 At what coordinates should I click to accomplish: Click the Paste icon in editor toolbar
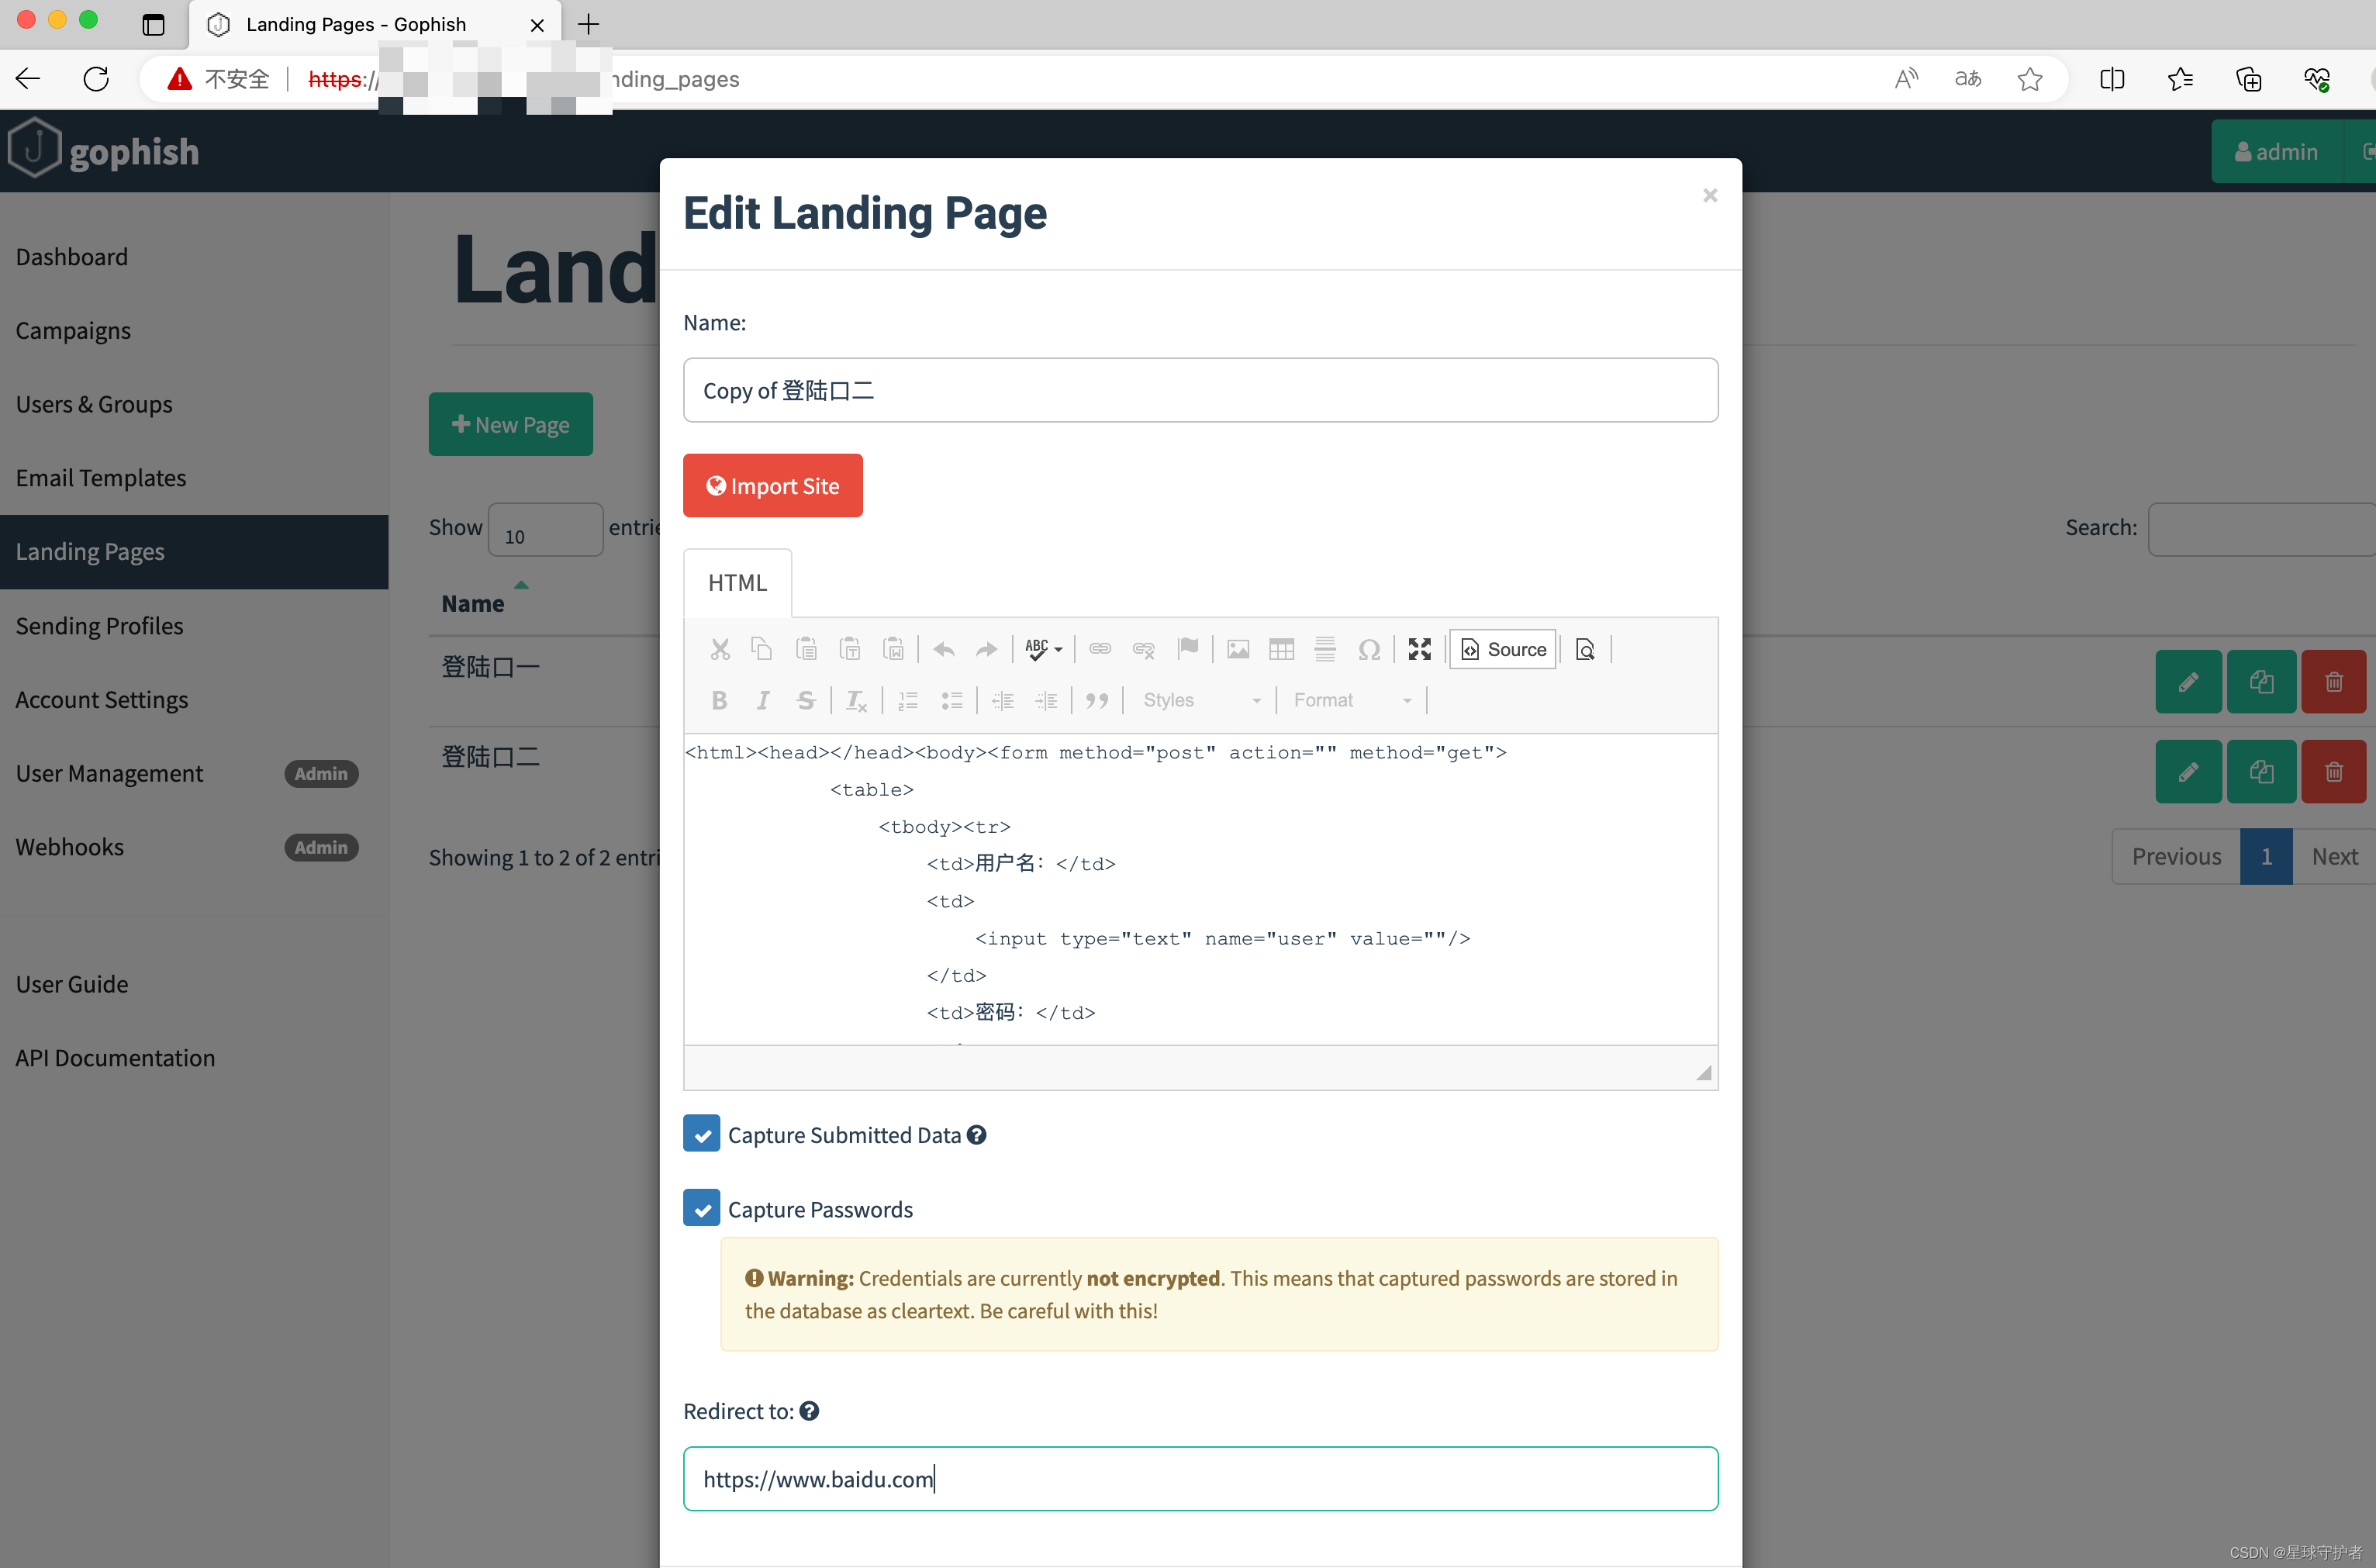(806, 650)
